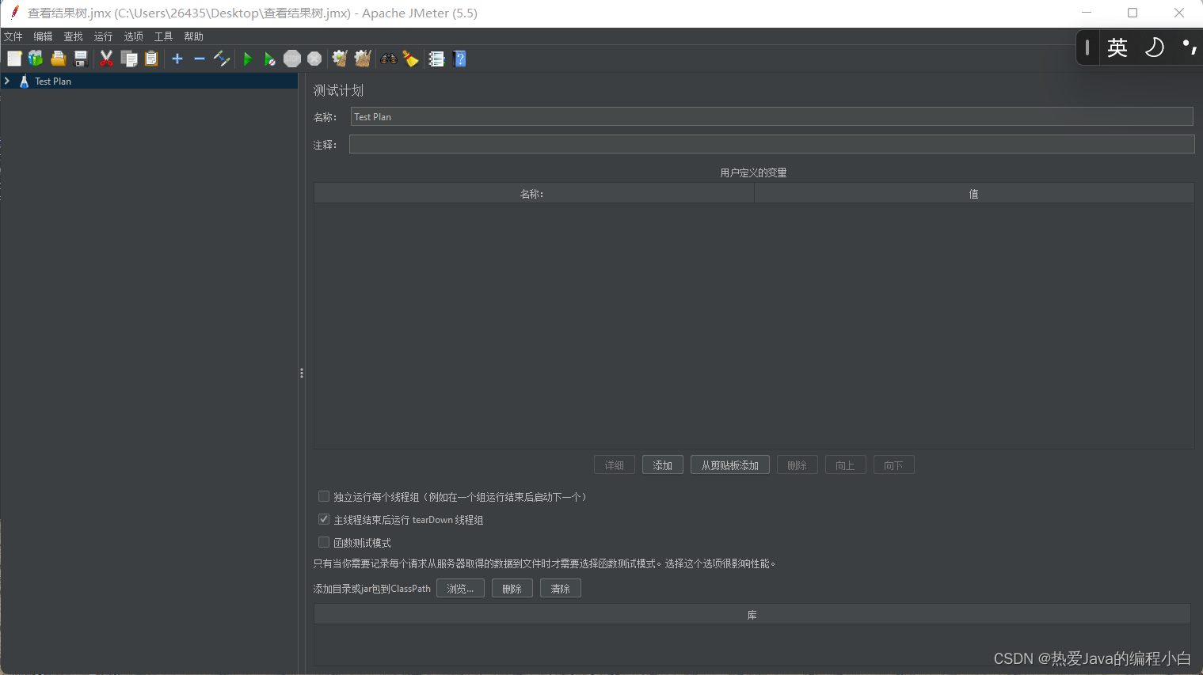Save the test plan with floppy icon
The height and width of the screenshot is (675, 1203).
[80, 59]
